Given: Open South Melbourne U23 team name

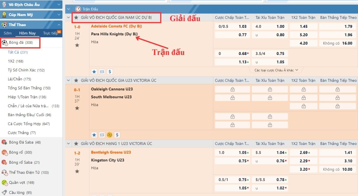Looking at the screenshot, I should point(111,97).
